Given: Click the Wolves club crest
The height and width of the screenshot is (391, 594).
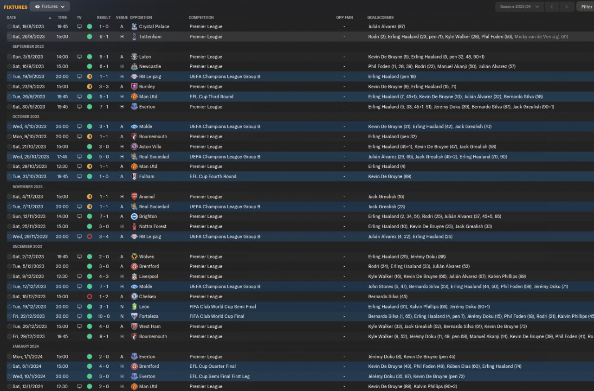Looking at the screenshot, I should pos(134,256).
